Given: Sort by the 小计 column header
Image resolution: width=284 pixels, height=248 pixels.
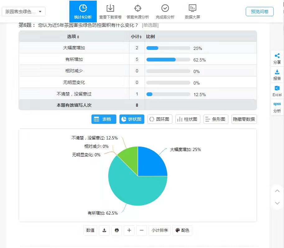Looking at the screenshot, I should click(137, 36).
